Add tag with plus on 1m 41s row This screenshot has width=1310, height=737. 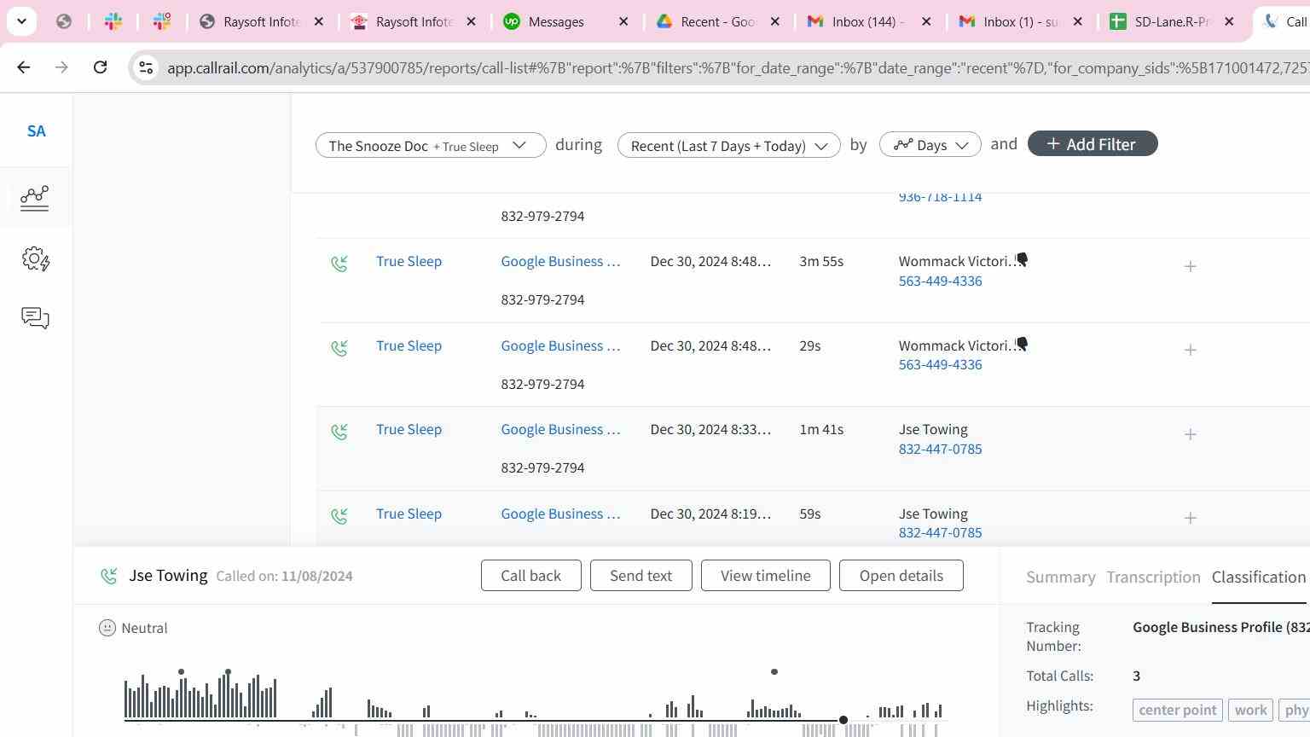pos(1191,434)
